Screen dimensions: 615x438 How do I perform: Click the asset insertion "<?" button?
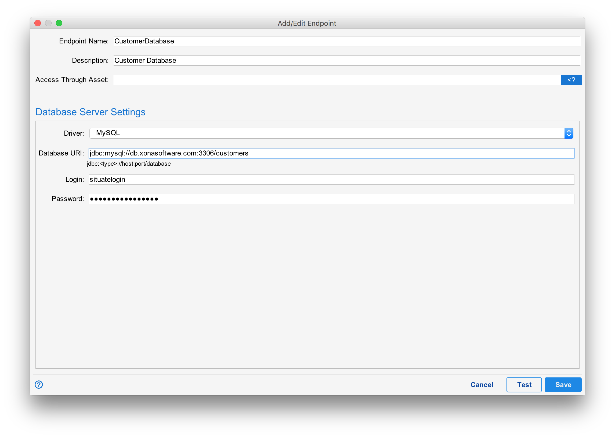tap(571, 80)
